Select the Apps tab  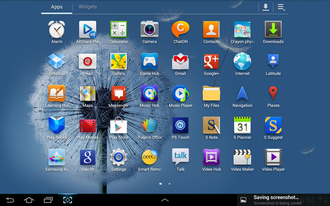click(x=57, y=7)
